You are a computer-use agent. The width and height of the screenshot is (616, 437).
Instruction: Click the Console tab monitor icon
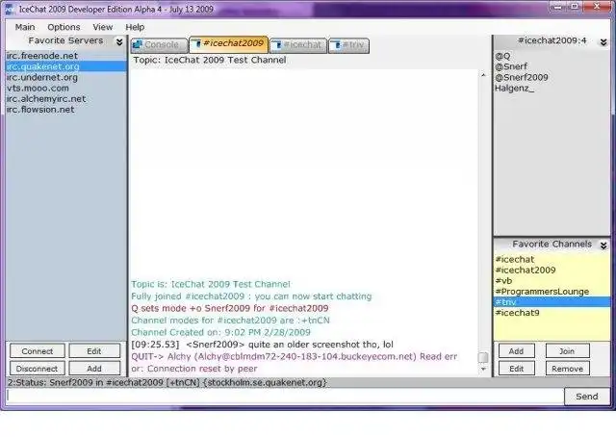coord(137,45)
